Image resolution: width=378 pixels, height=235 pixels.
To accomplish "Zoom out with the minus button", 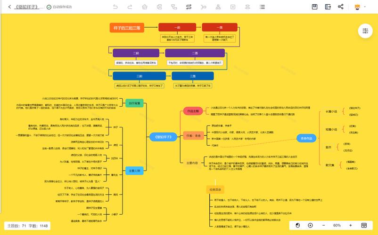I will [x=323, y=226].
